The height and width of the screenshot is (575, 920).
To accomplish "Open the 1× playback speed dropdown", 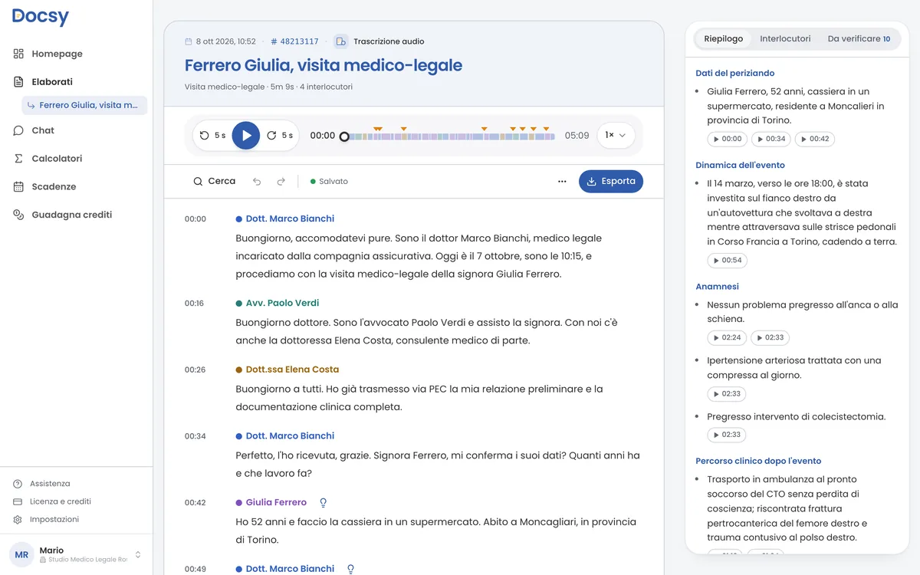I will [616, 136].
